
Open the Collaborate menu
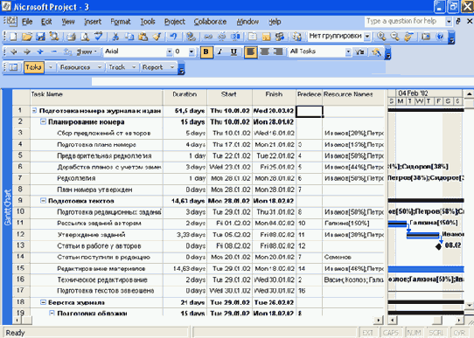[210, 22]
